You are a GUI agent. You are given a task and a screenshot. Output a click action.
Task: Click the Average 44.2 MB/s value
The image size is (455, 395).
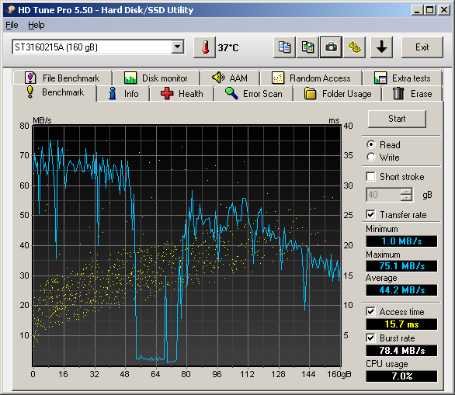(401, 290)
